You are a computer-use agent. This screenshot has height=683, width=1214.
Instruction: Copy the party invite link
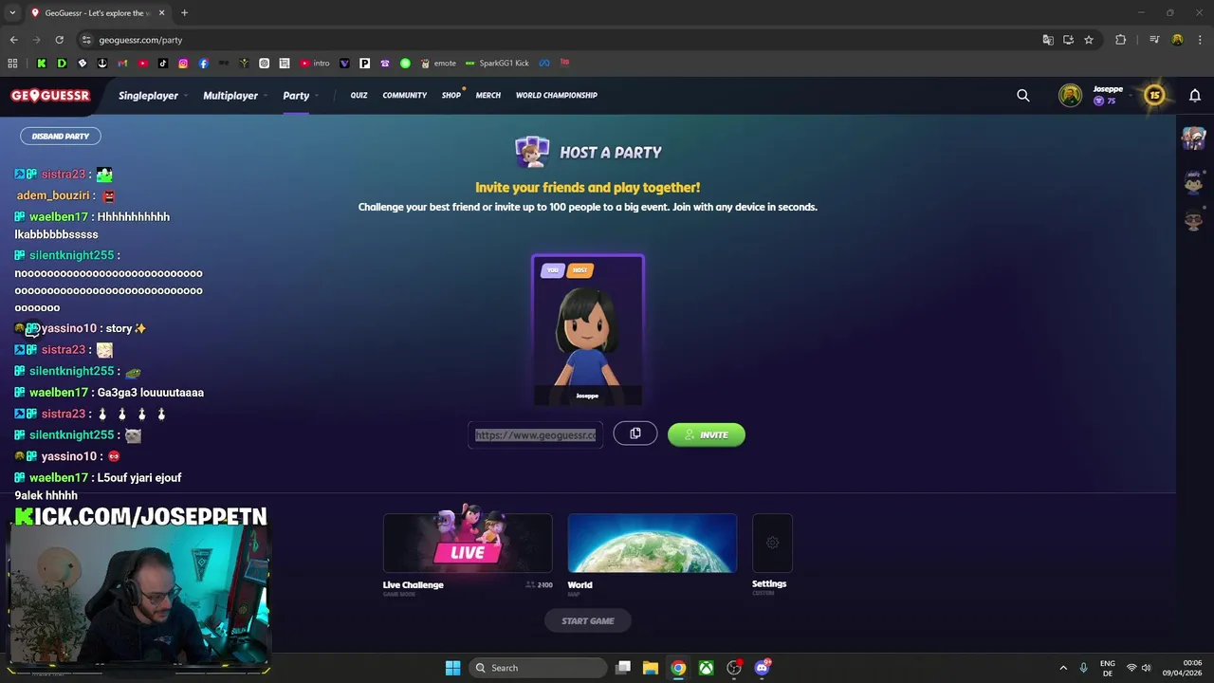tap(635, 434)
